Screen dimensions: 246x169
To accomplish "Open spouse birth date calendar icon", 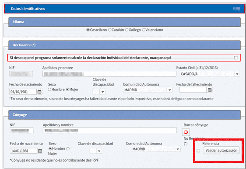I will [40, 151].
